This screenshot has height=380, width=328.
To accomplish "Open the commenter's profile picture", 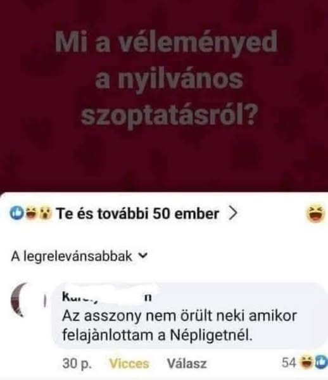I will coord(21,300).
